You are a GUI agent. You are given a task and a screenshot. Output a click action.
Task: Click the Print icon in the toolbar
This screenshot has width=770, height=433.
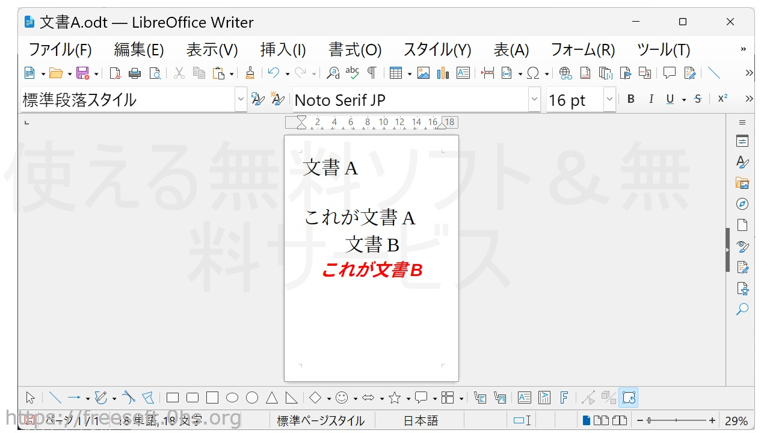coord(135,73)
